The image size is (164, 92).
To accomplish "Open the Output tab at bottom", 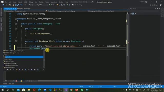I will click(5, 83).
